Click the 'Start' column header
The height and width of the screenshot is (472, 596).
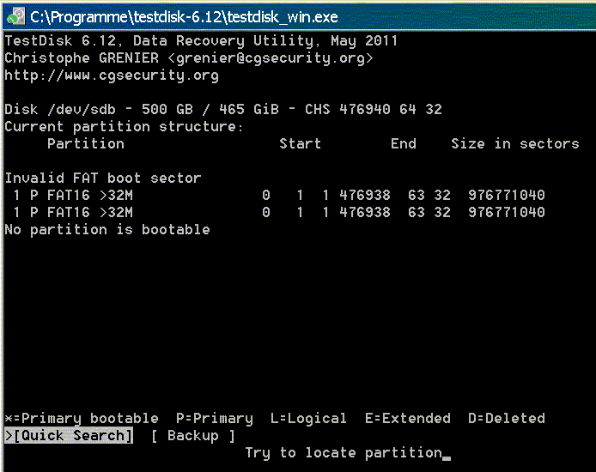coord(301,143)
